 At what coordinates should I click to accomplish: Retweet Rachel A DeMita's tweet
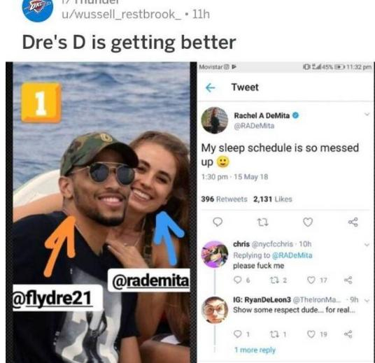263,222
